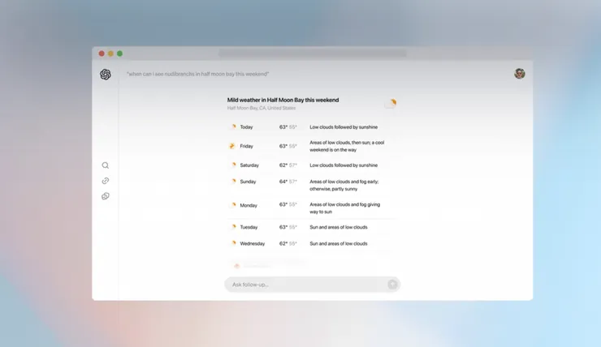The width and height of the screenshot is (601, 347).
Task: Select the Saturday day label
Action: tap(249, 165)
